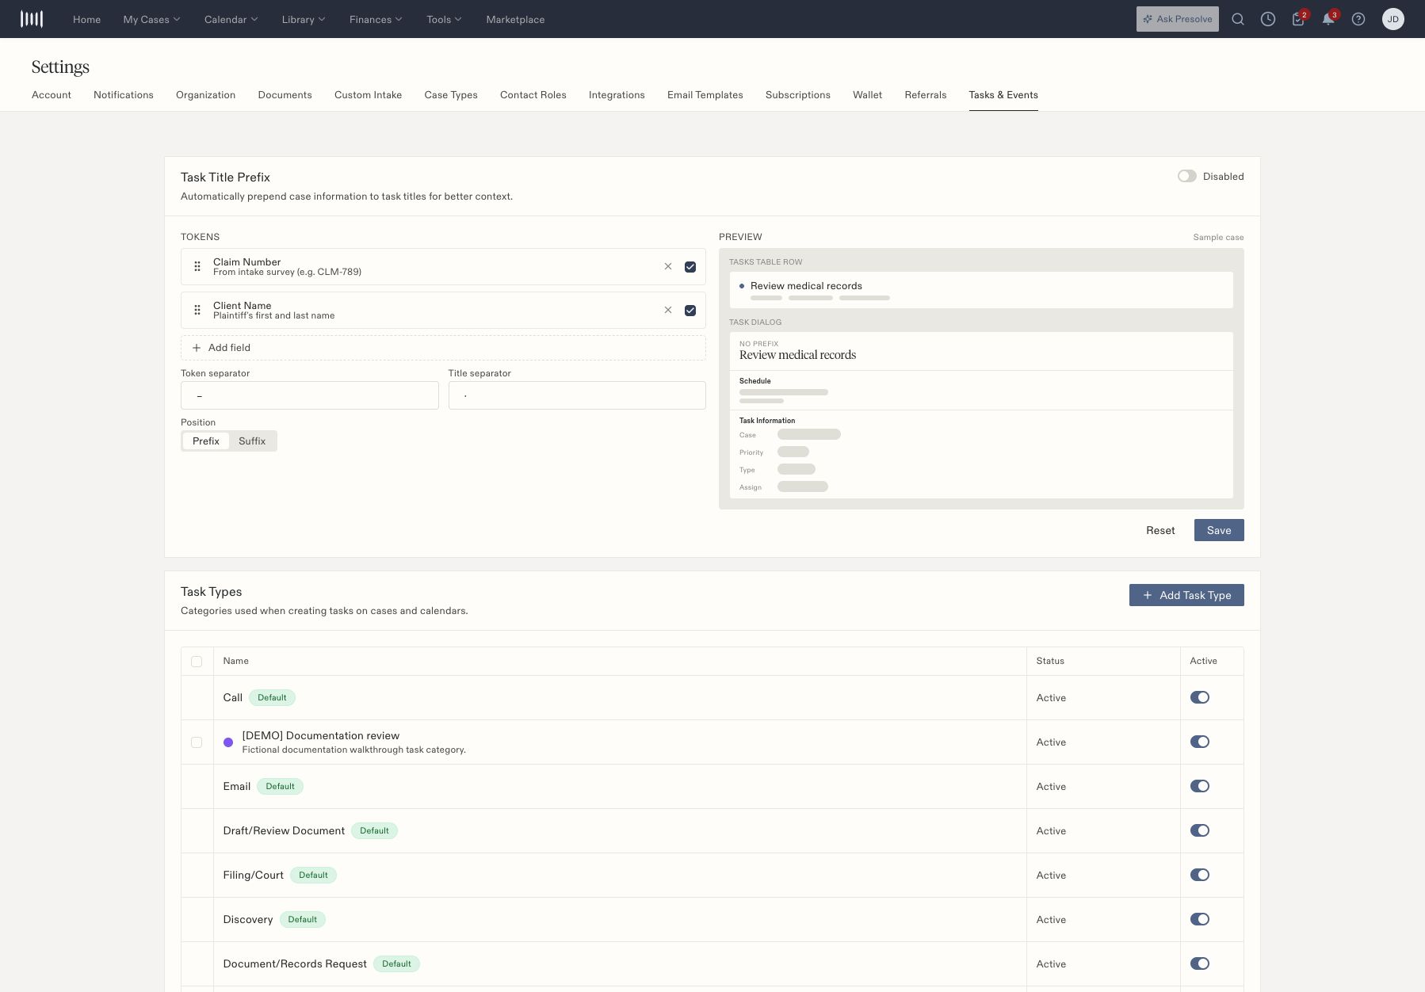Uncheck the Client Name token checkbox
Screen dimensions: 1425x992
[690, 311]
